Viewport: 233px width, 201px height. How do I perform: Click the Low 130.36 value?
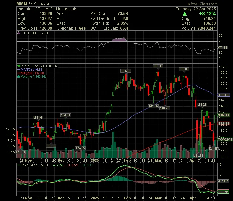click(46, 23)
